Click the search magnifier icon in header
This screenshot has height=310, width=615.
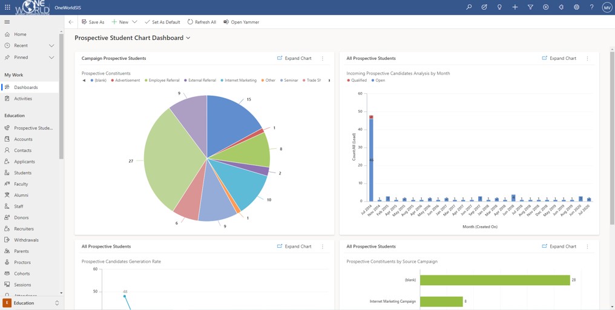pos(469,7)
